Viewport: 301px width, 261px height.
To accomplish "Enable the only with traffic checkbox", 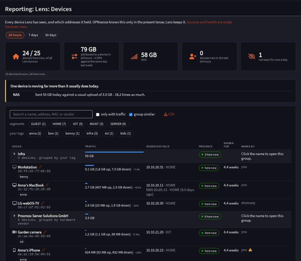I will point(98,114).
